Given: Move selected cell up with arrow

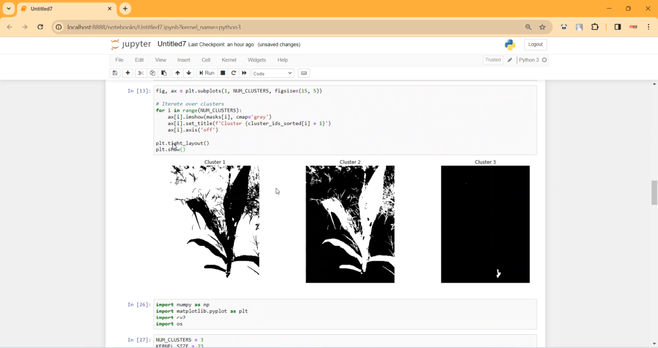Looking at the screenshot, I should click(x=177, y=73).
